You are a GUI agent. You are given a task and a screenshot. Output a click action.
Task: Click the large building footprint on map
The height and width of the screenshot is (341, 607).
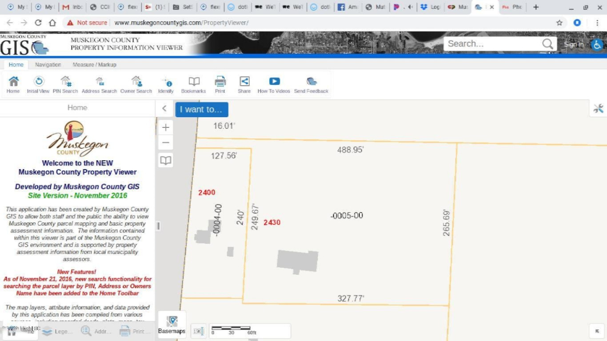click(297, 261)
